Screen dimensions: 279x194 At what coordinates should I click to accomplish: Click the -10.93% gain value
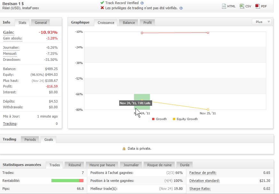(48, 32)
